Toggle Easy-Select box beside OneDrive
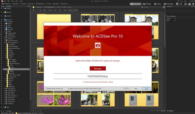Screen dimensions: 195x114 click(1, 16)
